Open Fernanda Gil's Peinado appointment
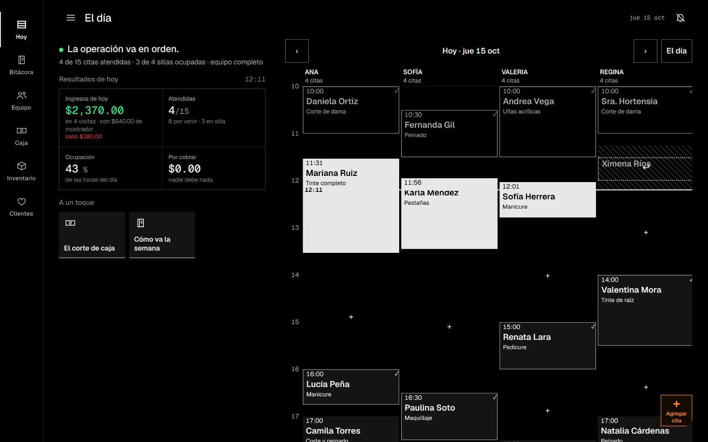This screenshot has width=708, height=442. pos(449,133)
